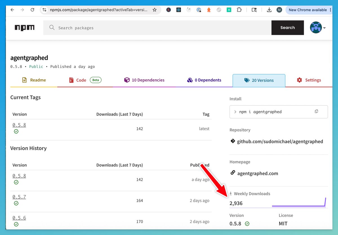Show browser downloads

click(x=269, y=10)
